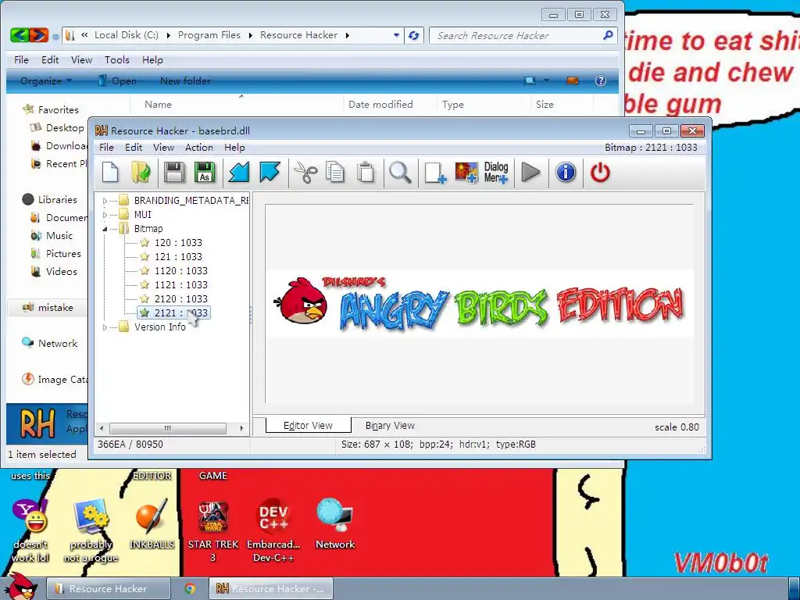Expand the BRANDING_METADATA_RES tree folder
This screenshot has height=600, width=800.
[105, 201]
